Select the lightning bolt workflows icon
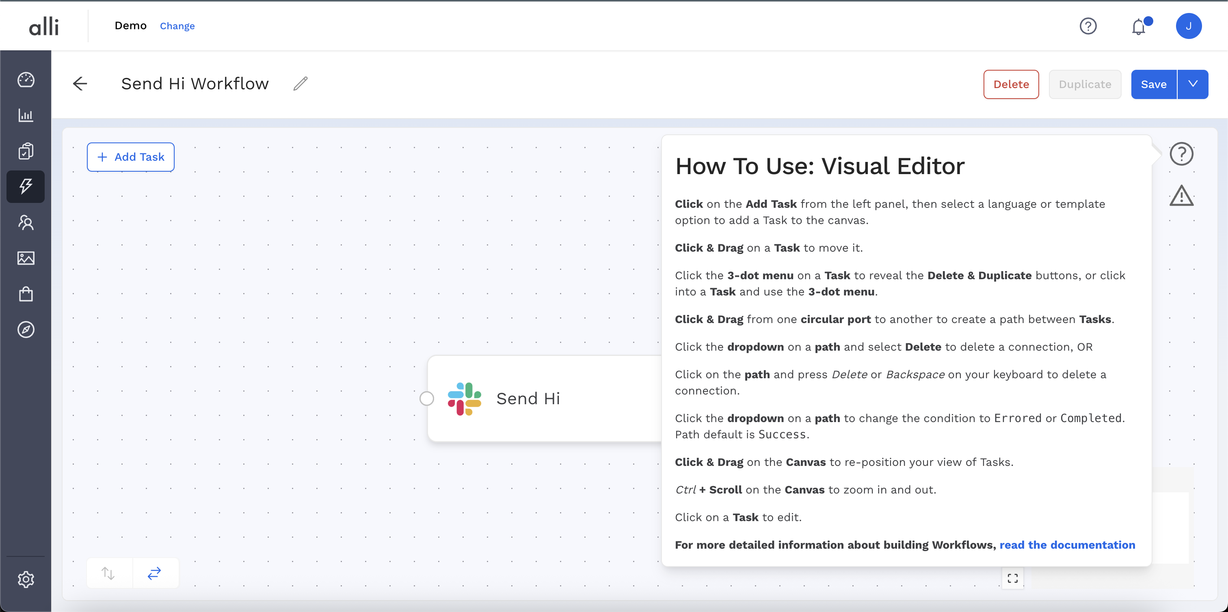The height and width of the screenshot is (612, 1228). (x=26, y=186)
